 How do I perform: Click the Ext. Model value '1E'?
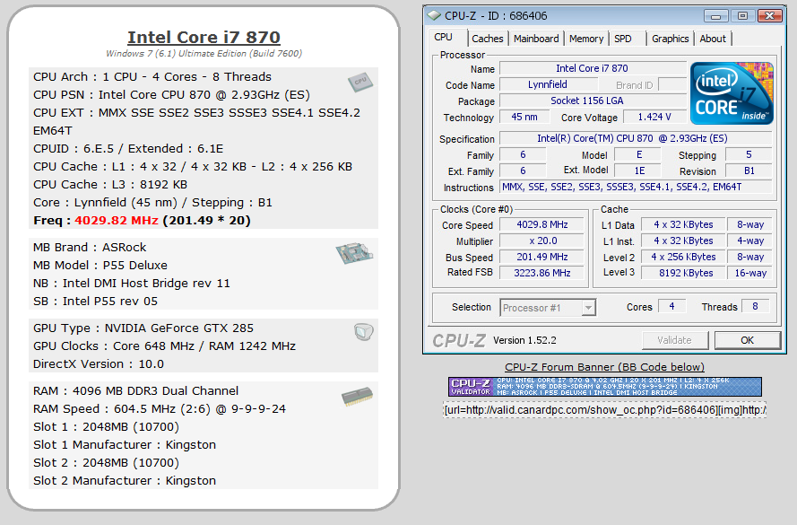tap(638, 171)
